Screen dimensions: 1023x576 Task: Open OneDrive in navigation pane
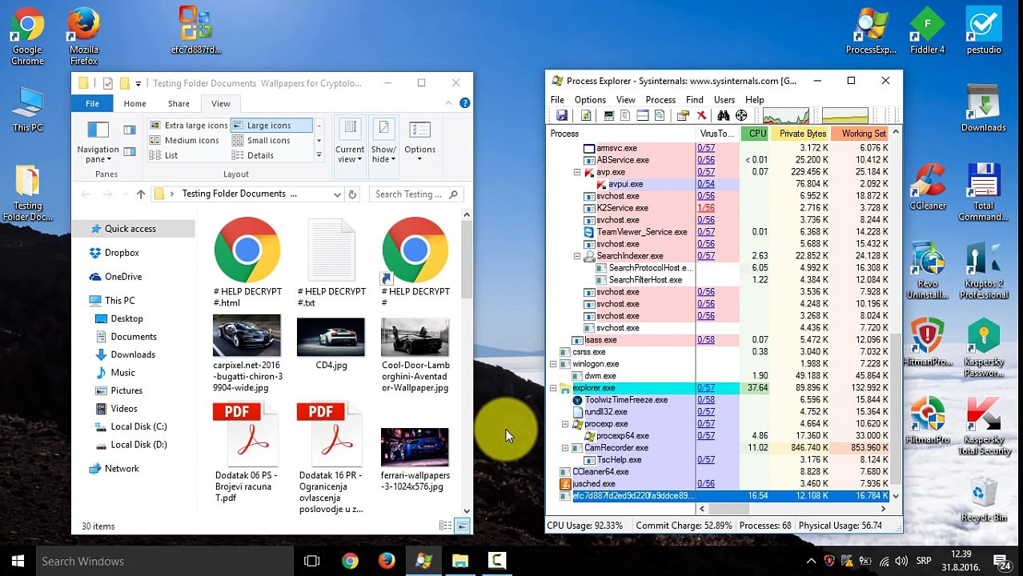click(123, 277)
